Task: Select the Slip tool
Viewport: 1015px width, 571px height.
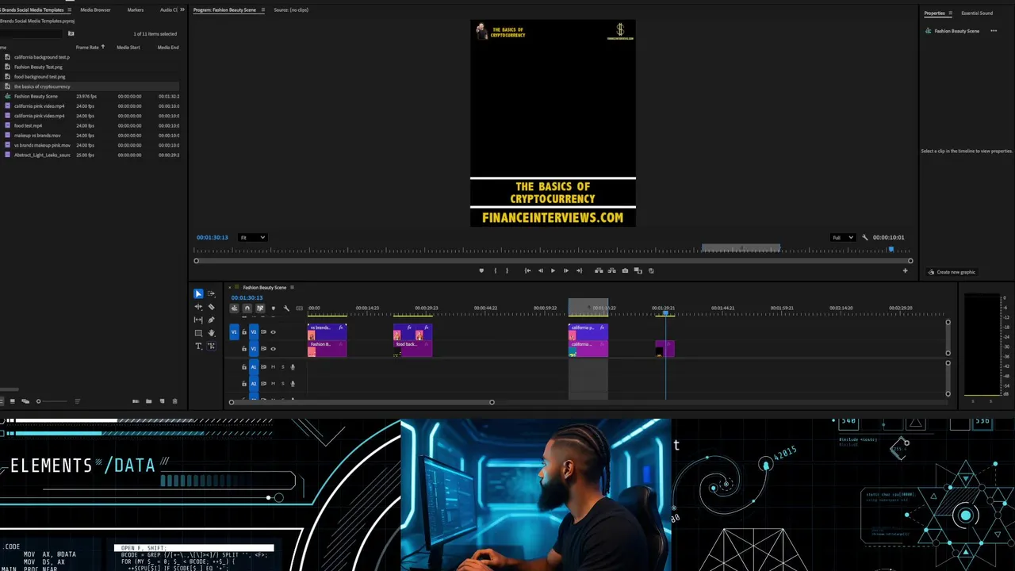Action: [x=198, y=320]
